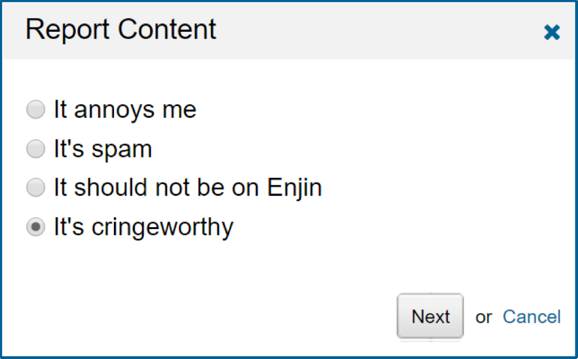
Task: Click the word "spam" in the second option
Action: point(121,150)
